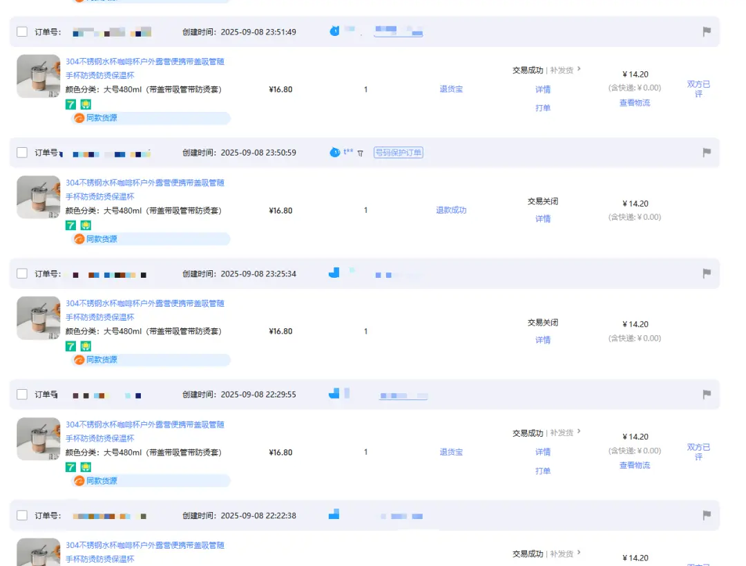Click the flag icon for the 23:50:59 order
746x566 pixels.
tap(707, 153)
